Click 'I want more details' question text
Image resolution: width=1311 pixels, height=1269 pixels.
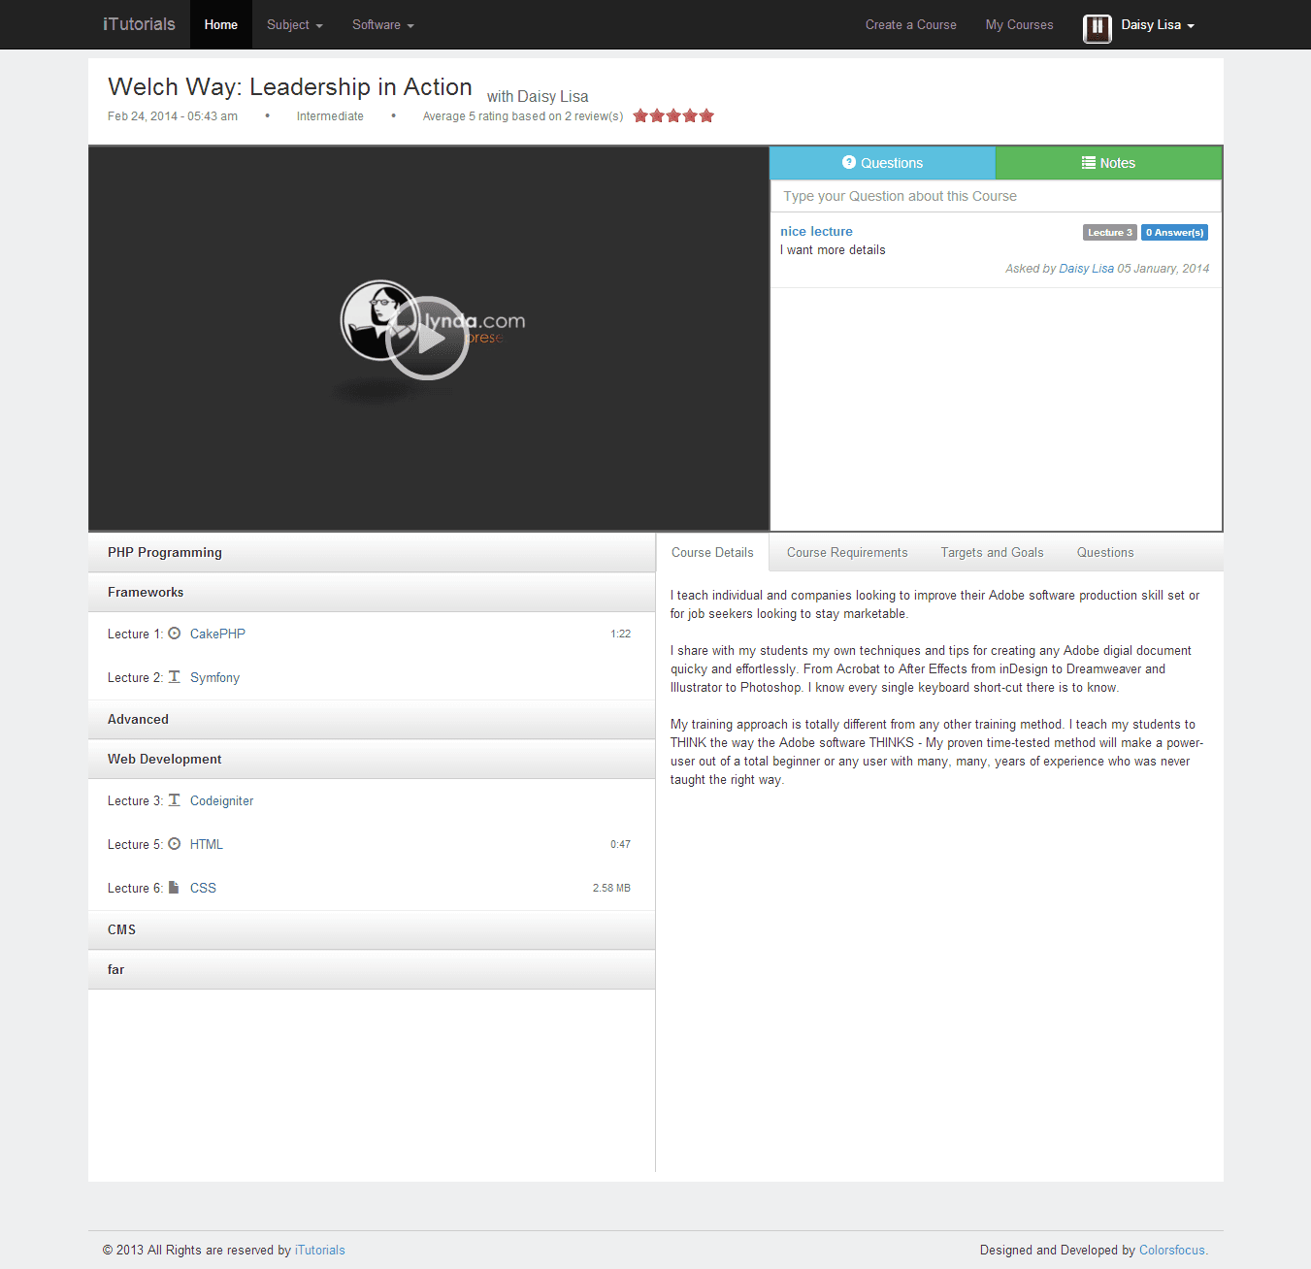833,249
